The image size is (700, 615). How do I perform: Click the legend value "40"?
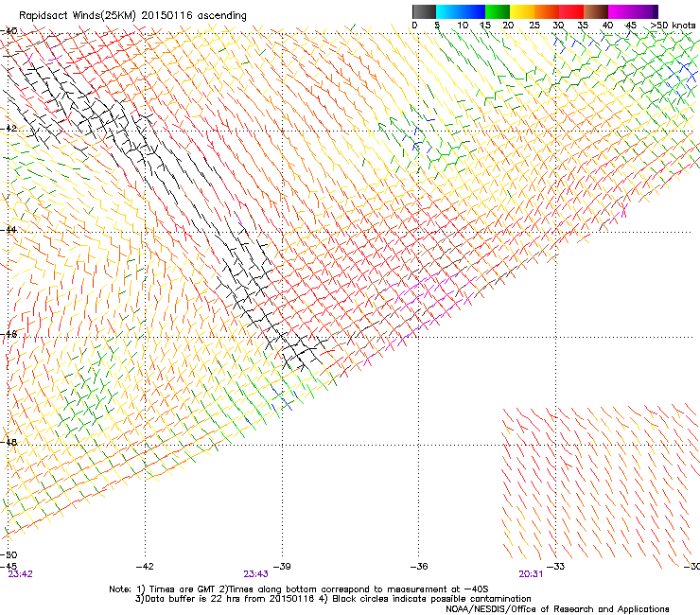(607, 26)
